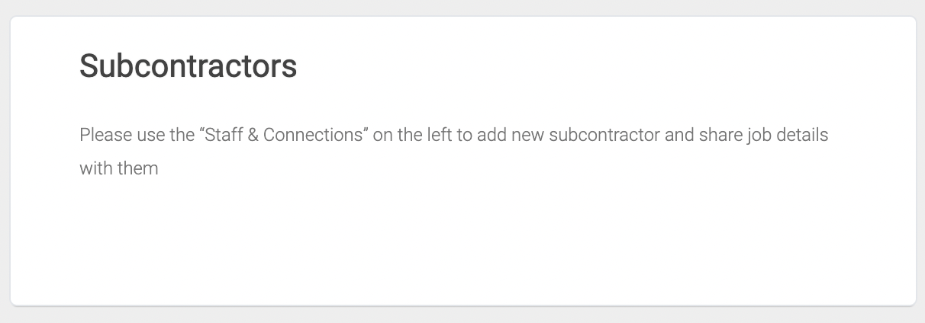Click the Subcontractors heading
Screen dimensions: 925x323
[x=188, y=66]
